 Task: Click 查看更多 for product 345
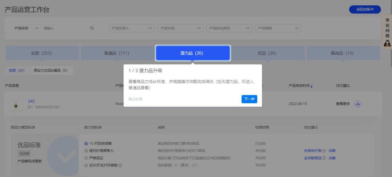(343, 104)
